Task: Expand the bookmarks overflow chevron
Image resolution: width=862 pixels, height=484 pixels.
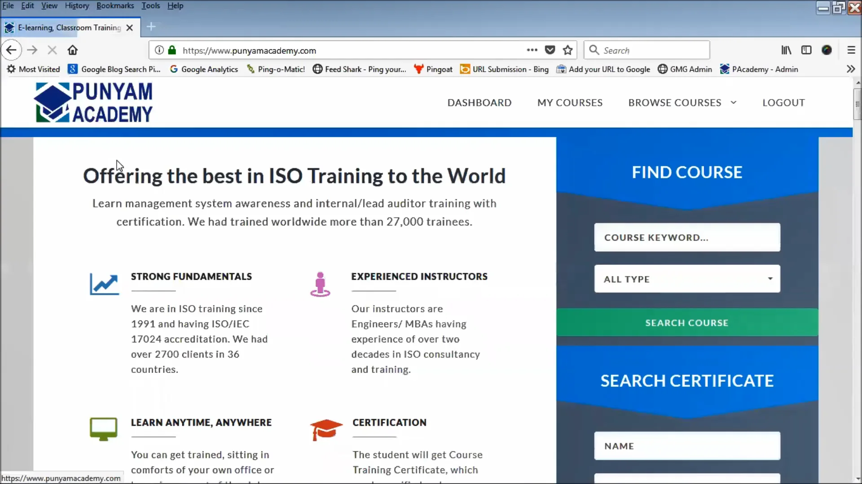Action: pyautogui.click(x=850, y=69)
